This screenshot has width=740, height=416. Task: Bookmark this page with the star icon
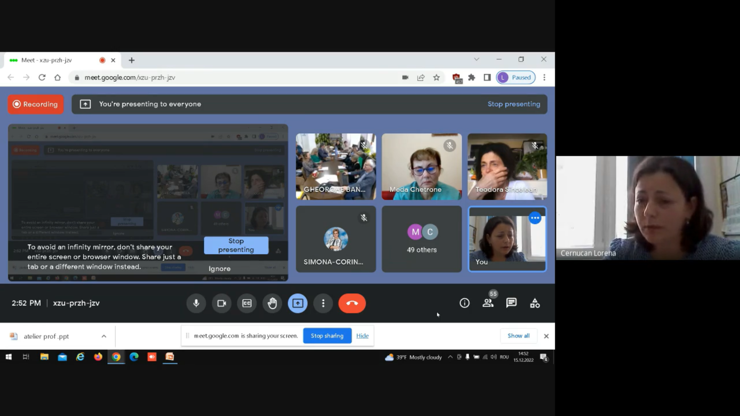click(436, 77)
